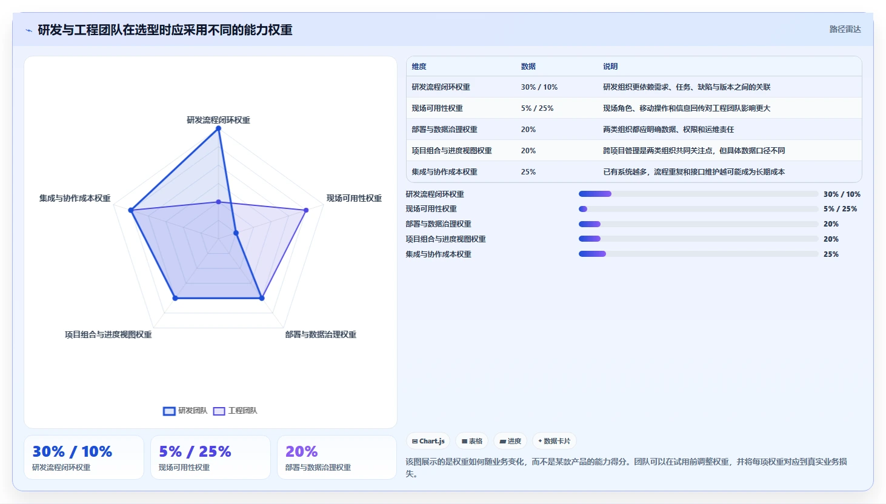This screenshot has width=886, height=504.
Task: Select the 表格 tag
Action: 471,441
